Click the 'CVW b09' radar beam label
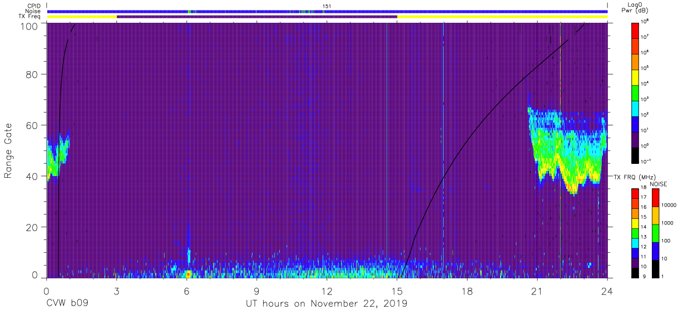 [67, 304]
